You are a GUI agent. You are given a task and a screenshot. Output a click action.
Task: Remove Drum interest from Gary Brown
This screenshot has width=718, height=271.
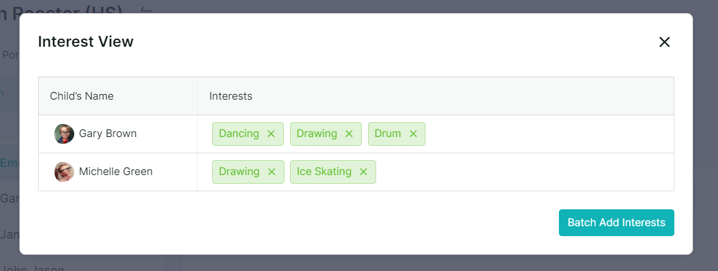(x=413, y=134)
